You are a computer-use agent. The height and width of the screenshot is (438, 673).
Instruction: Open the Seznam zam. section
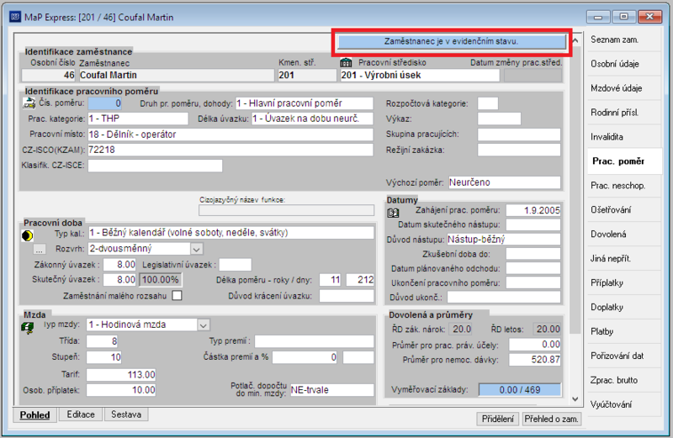(x=624, y=40)
